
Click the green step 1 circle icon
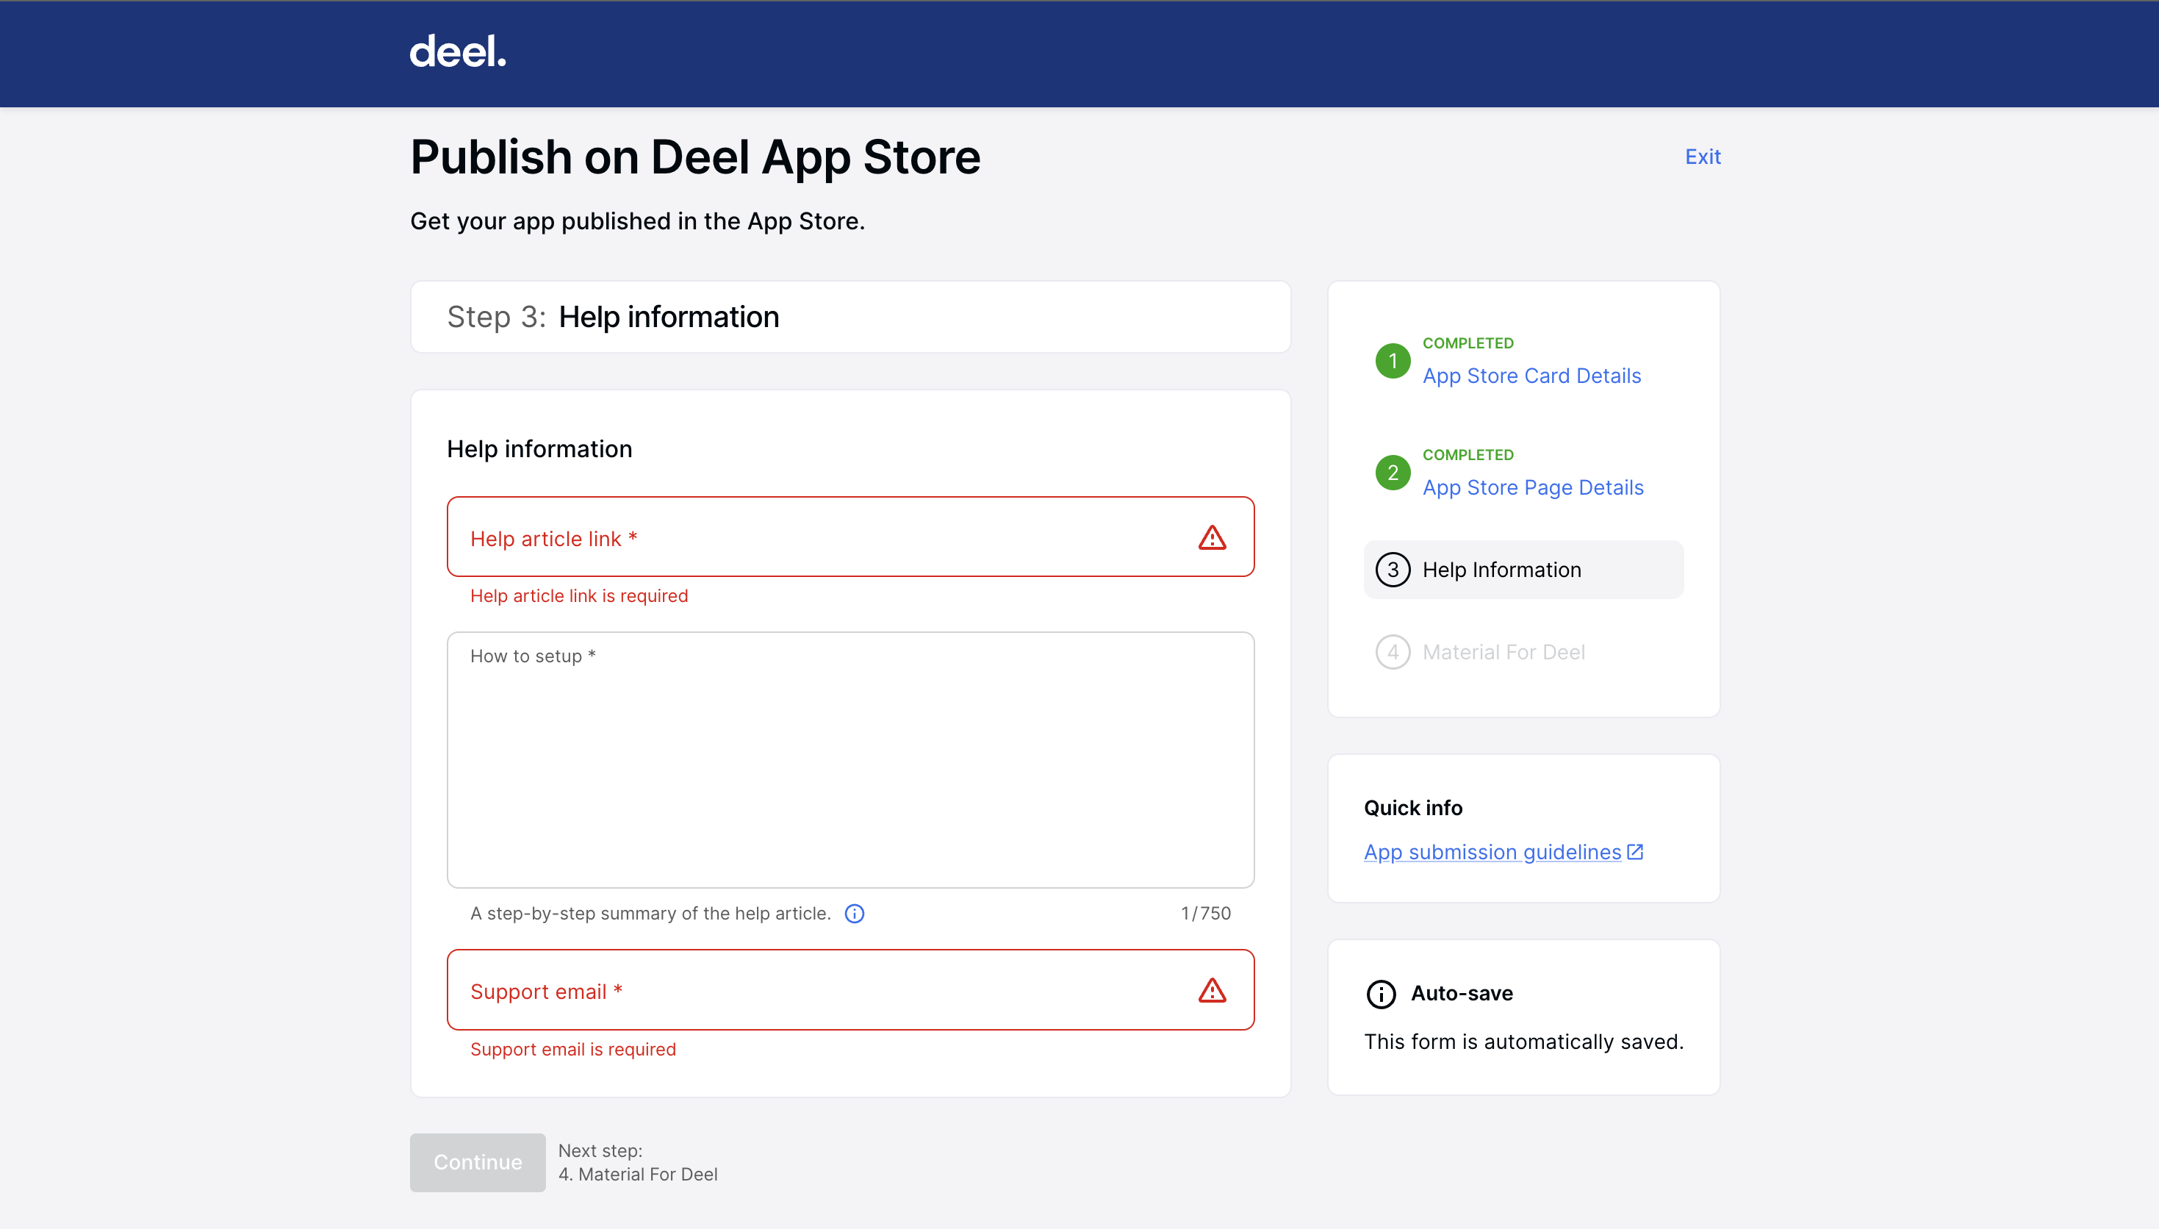pyautogui.click(x=1393, y=360)
